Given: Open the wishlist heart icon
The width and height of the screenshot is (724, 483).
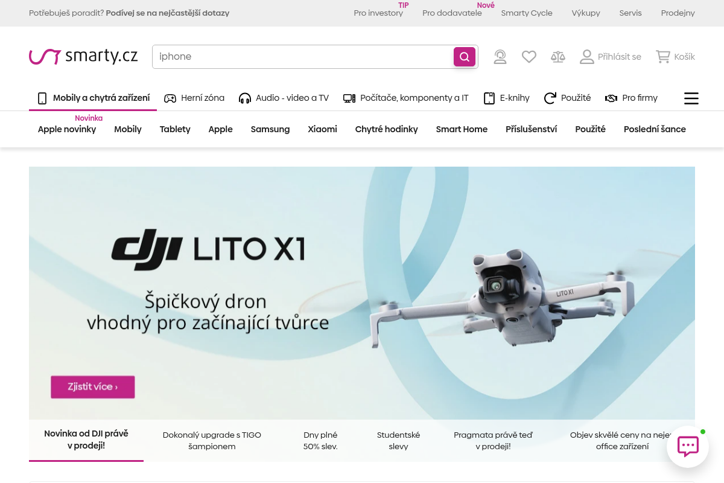Looking at the screenshot, I should point(529,57).
